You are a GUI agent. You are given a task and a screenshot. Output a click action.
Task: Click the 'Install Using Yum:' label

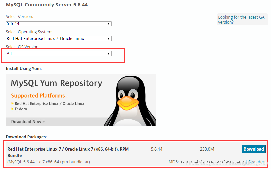(24, 68)
